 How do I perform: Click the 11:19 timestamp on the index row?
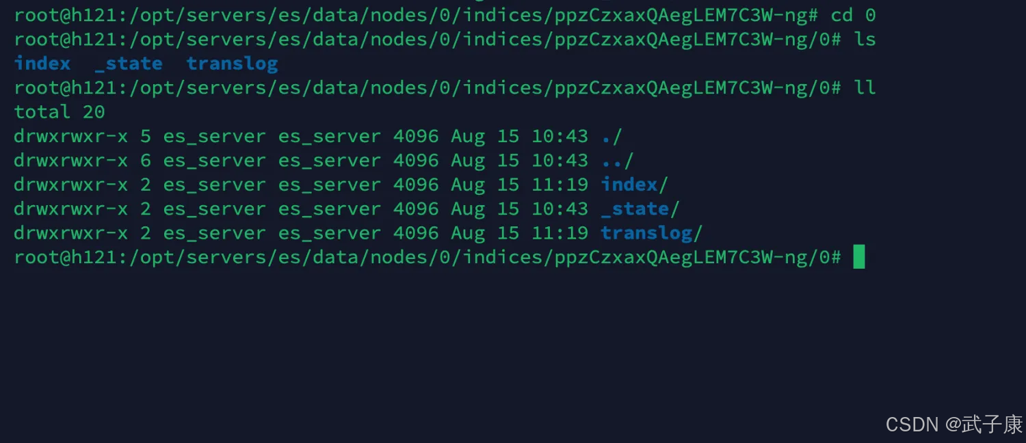coord(560,185)
